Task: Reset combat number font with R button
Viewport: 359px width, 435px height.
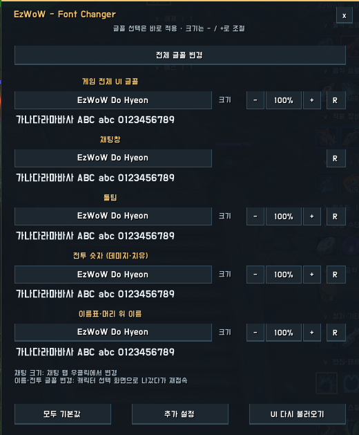Action: click(336, 275)
